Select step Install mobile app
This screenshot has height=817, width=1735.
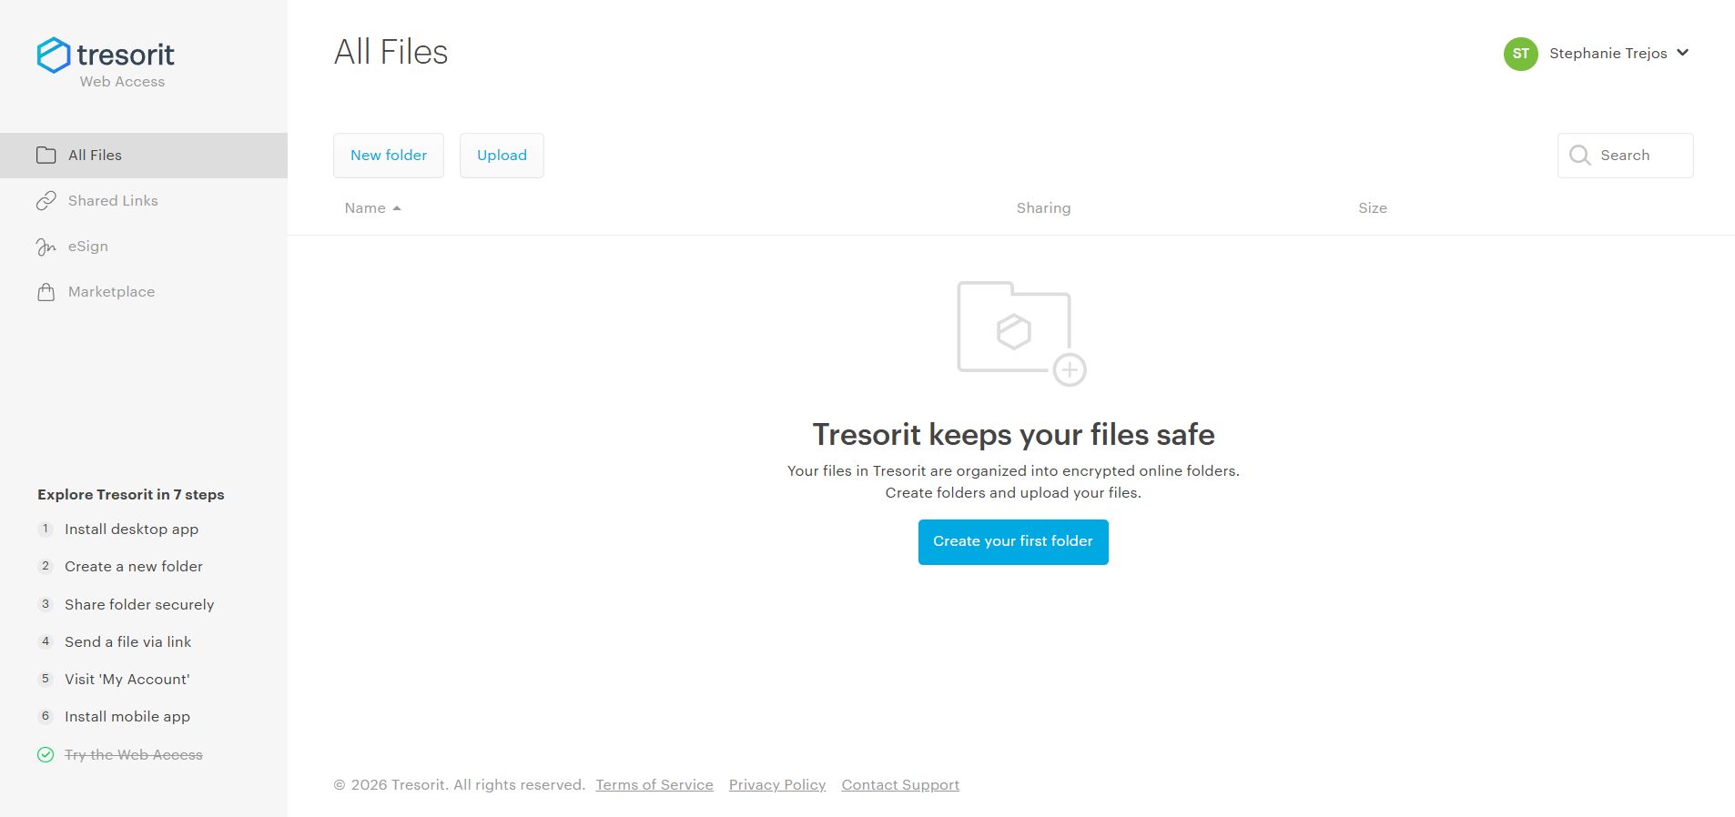tap(127, 717)
